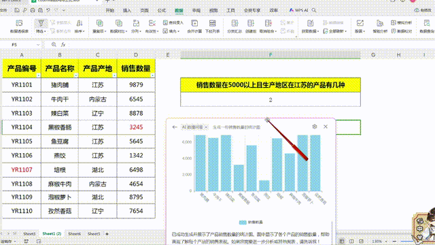The image size is (435, 245).
Task: Expand the Name Box dropdown arrow
Action: pyautogui.click(x=38, y=45)
